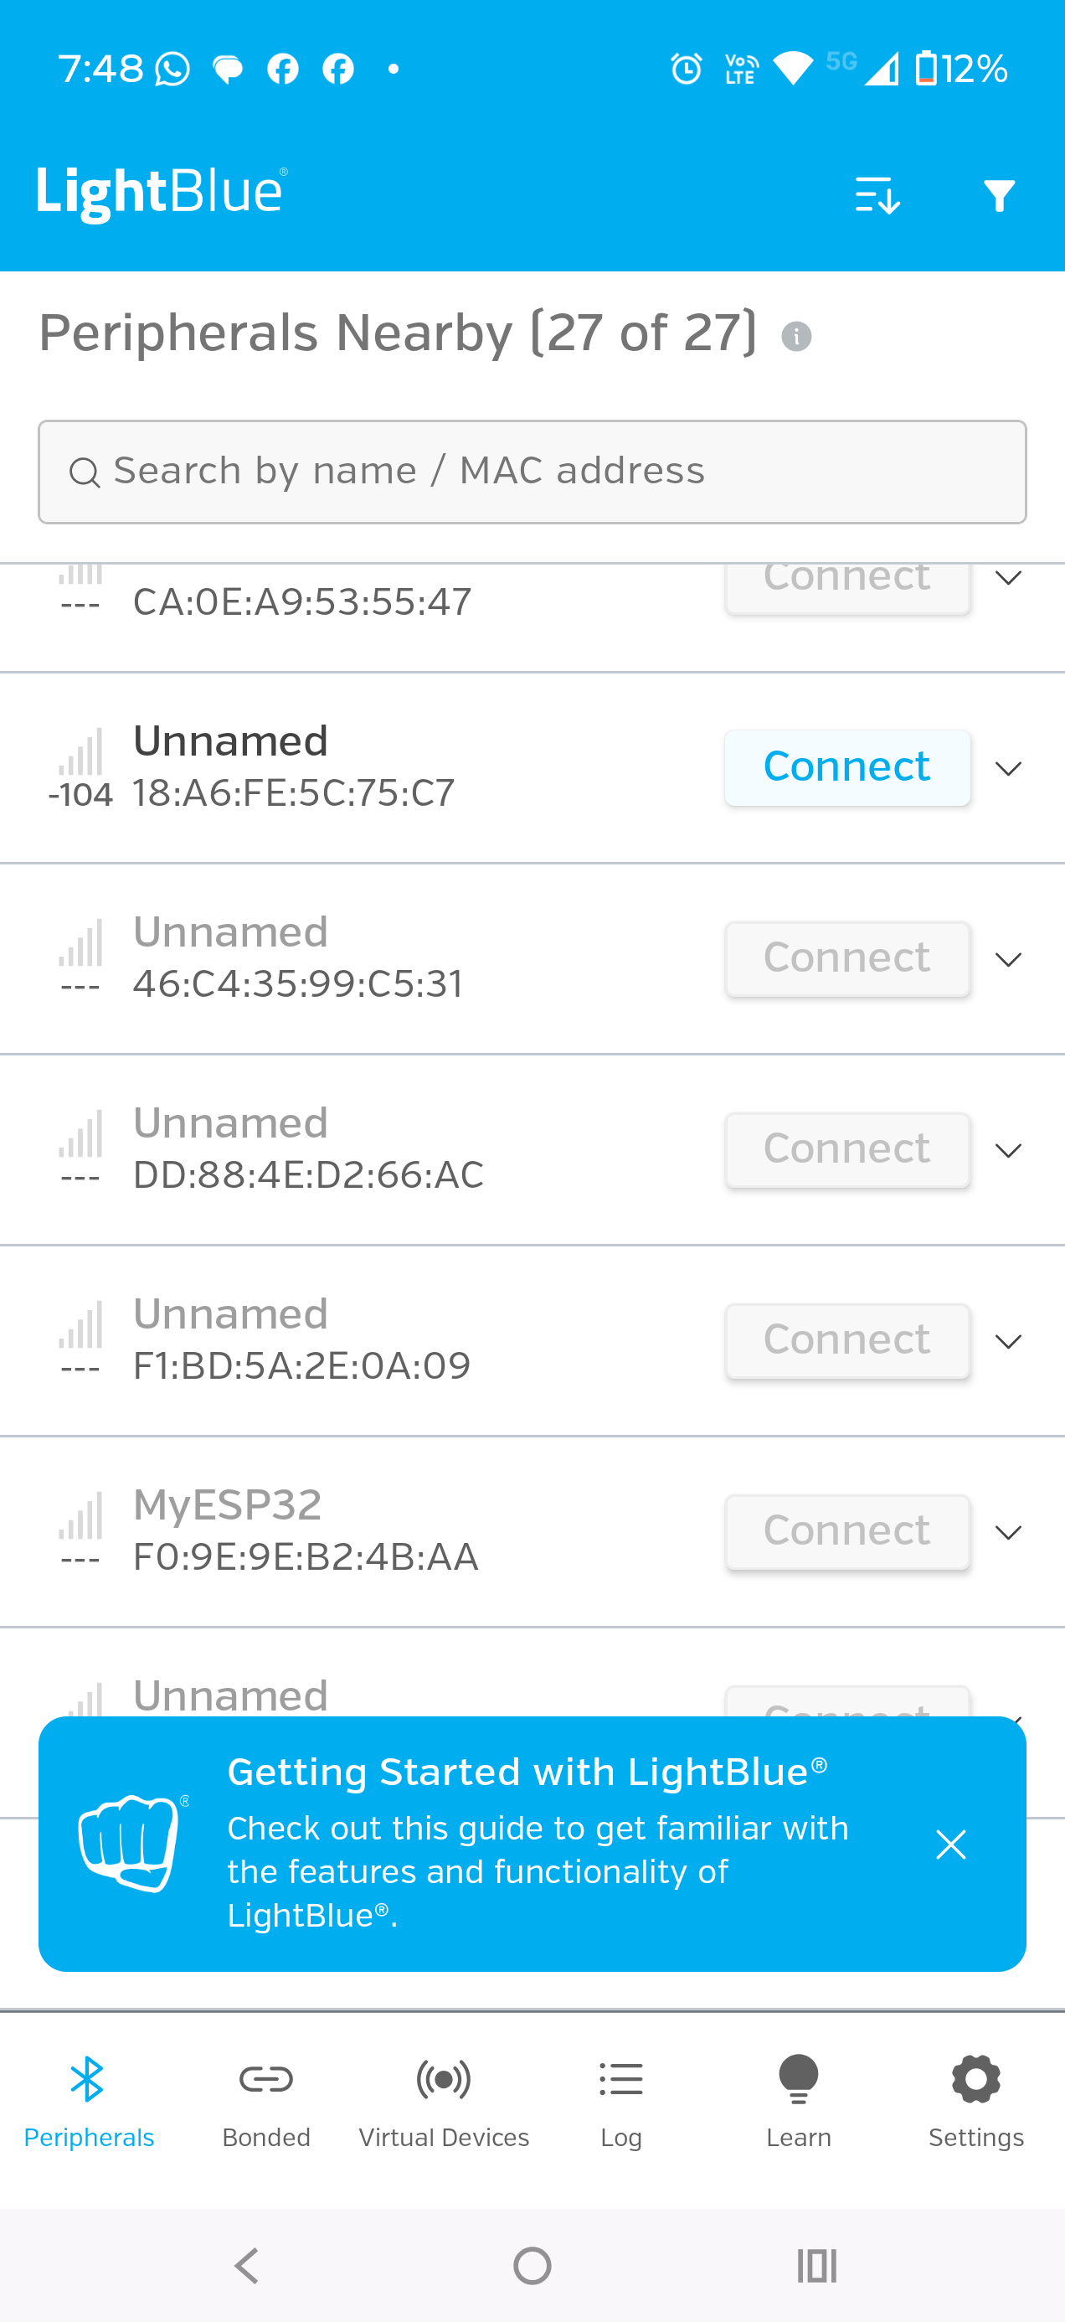Dismiss the Getting Started banner
Screen dimensions: 1065x2322
pyautogui.click(x=950, y=1845)
